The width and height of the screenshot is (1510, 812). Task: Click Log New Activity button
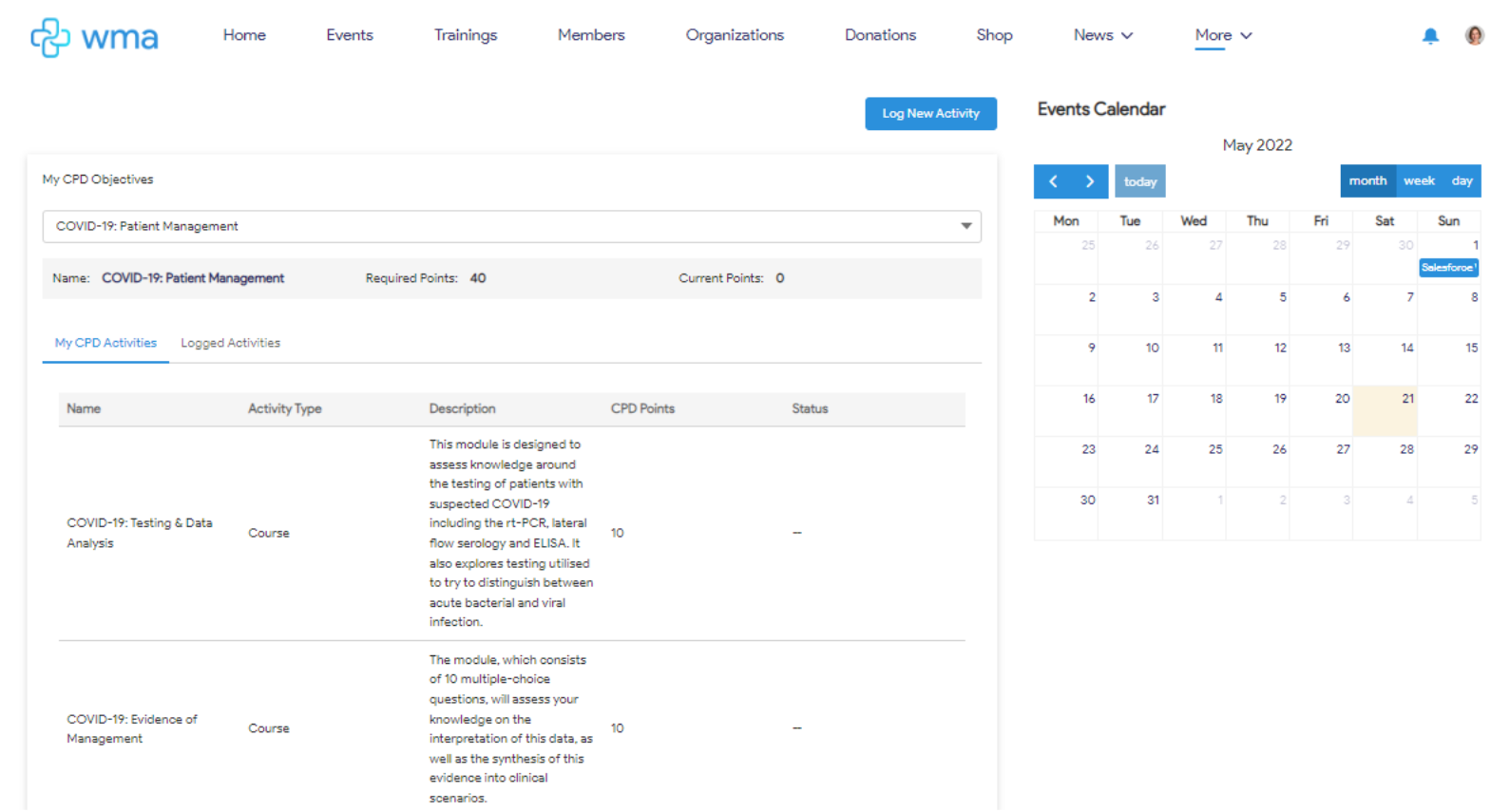click(930, 113)
